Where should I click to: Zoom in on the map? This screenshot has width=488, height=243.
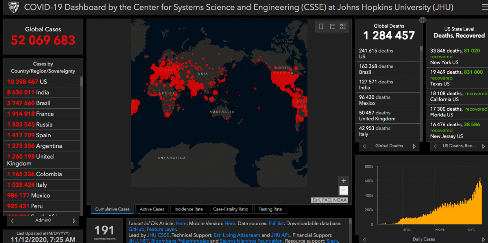(344, 181)
